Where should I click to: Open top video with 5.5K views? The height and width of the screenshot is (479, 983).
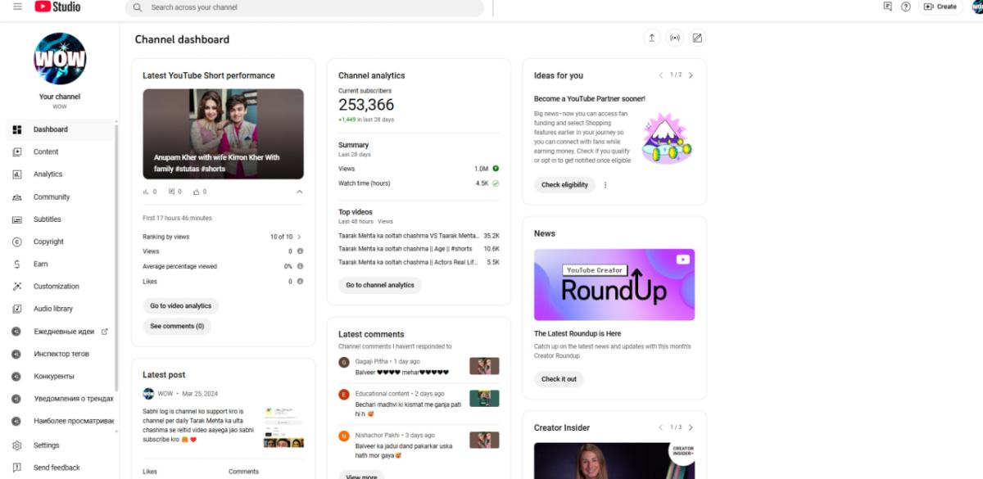[419, 262]
